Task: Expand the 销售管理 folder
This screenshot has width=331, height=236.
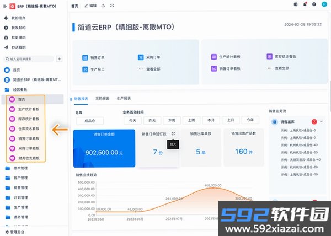Action: [17, 187]
